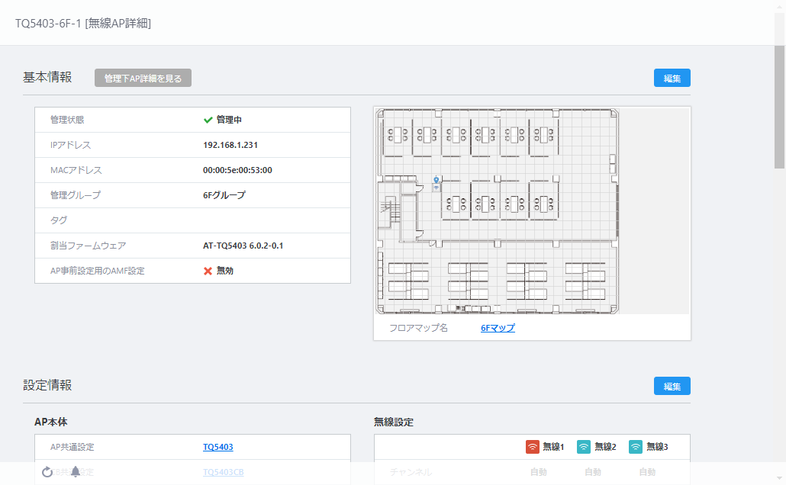
Task: Click 編集 button in 基本情報 section
Action: (x=672, y=78)
